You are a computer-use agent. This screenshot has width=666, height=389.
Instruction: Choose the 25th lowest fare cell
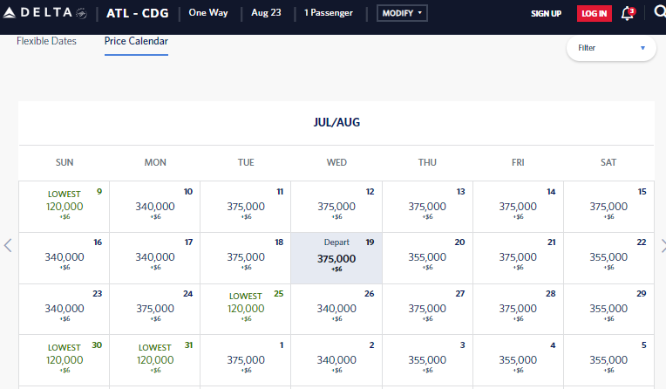(246, 309)
